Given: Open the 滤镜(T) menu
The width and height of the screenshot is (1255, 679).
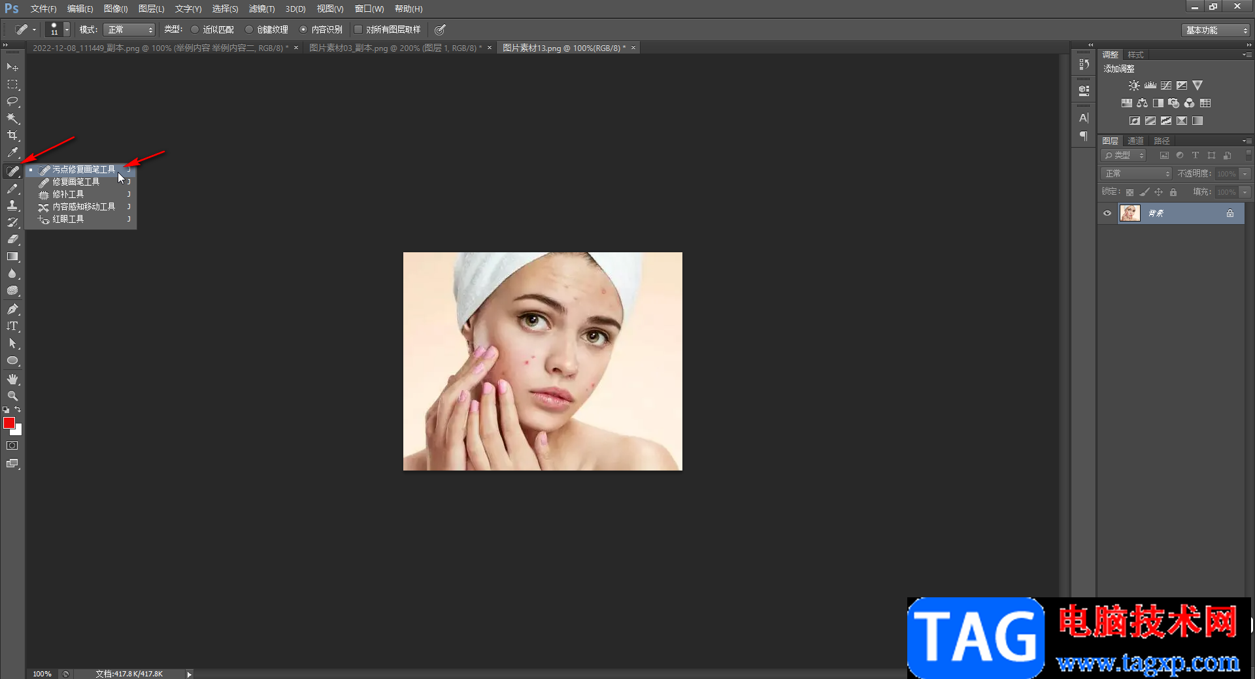Looking at the screenshot, I should click(261, 8).
